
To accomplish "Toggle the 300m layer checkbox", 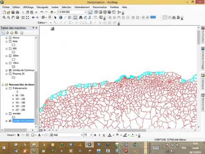I will tap(10, 56).
